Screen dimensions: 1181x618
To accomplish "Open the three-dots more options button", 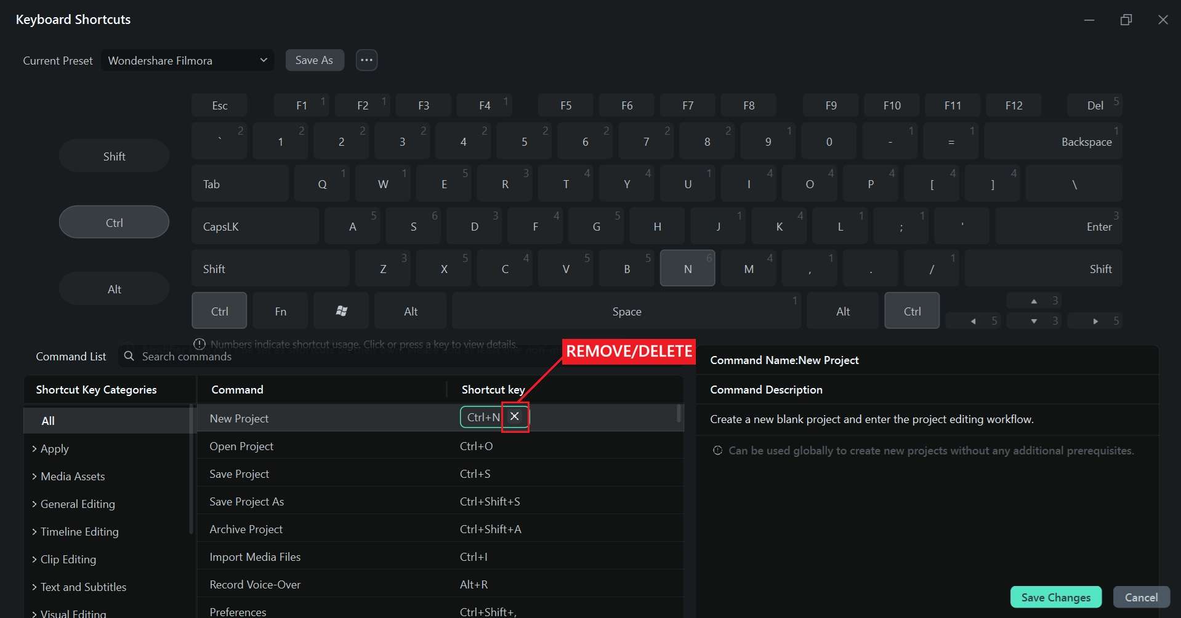I will (366, 60).
